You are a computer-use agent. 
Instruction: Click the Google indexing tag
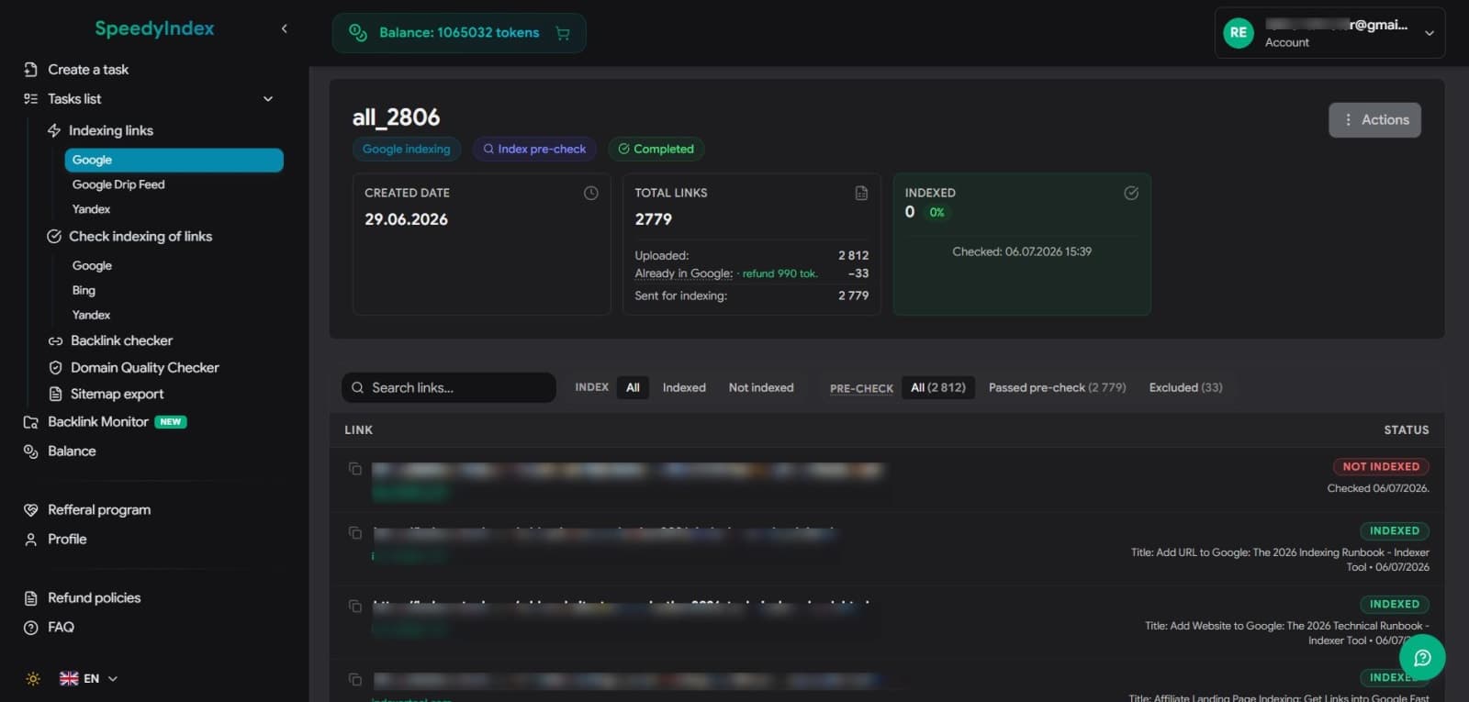[406, 149]
